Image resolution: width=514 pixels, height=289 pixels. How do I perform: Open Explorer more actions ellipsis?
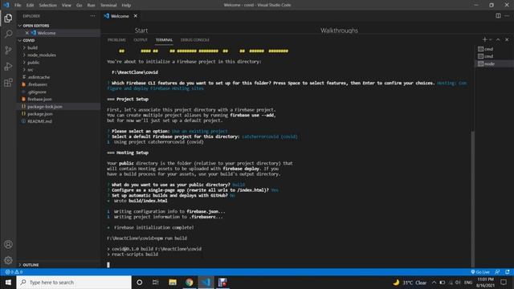coord(93,16)
